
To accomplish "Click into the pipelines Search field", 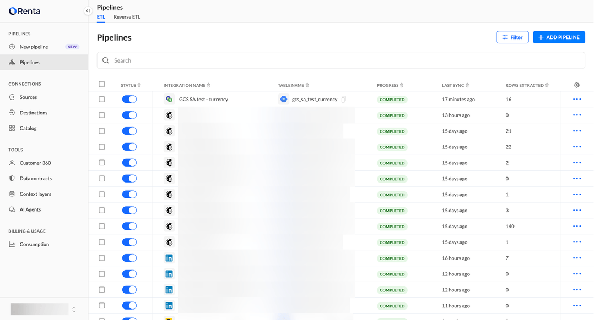I will [341, 60].
